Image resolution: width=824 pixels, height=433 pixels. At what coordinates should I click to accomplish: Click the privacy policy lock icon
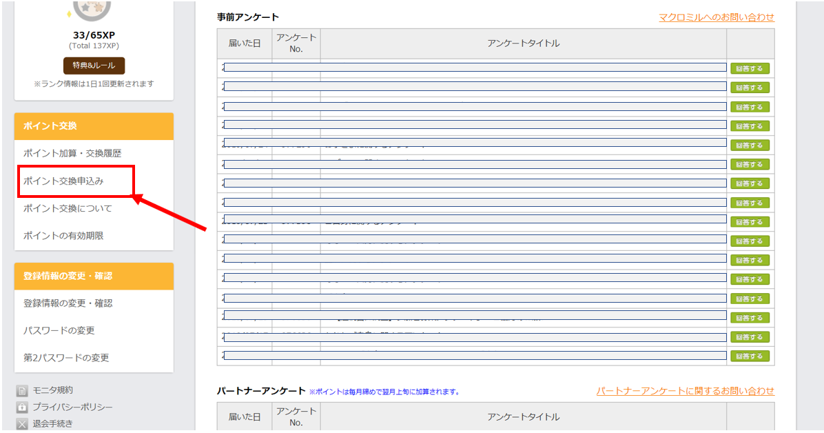click(x=22, y=407)
